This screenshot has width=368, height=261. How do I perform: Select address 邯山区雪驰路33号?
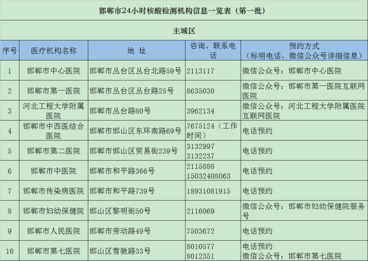click(120, 251)
